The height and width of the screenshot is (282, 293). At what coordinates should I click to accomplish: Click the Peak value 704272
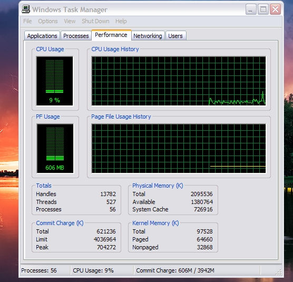coord(106,247)
